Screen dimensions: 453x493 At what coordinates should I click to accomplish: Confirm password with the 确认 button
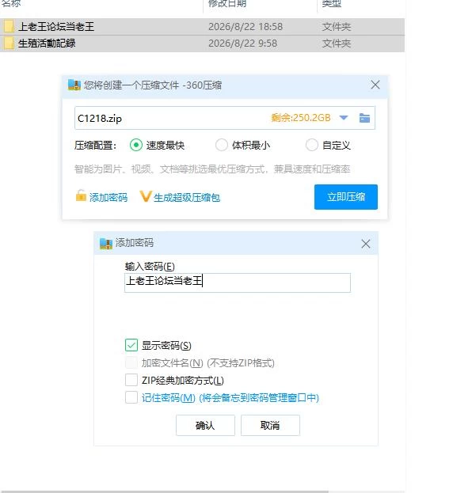(205, 425)
